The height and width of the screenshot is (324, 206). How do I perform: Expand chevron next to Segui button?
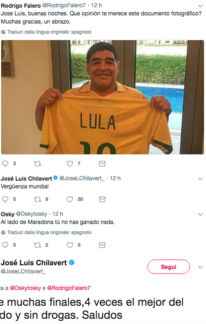pyautogui.click(x=200, y=267)
